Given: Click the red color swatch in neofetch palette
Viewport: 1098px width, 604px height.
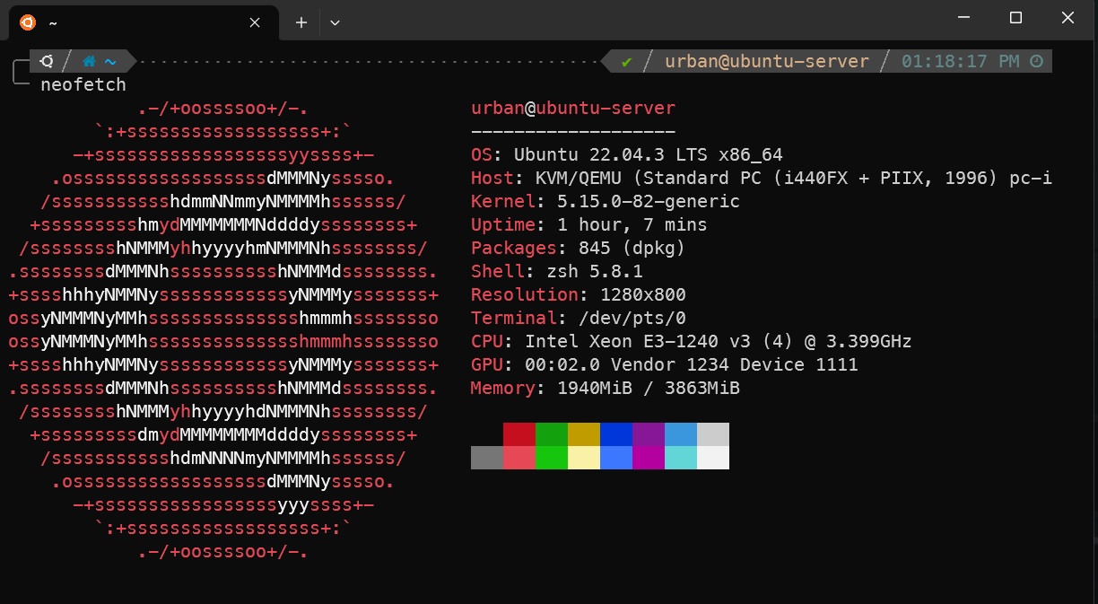Looking at the screenshot, I should [518, 434].
